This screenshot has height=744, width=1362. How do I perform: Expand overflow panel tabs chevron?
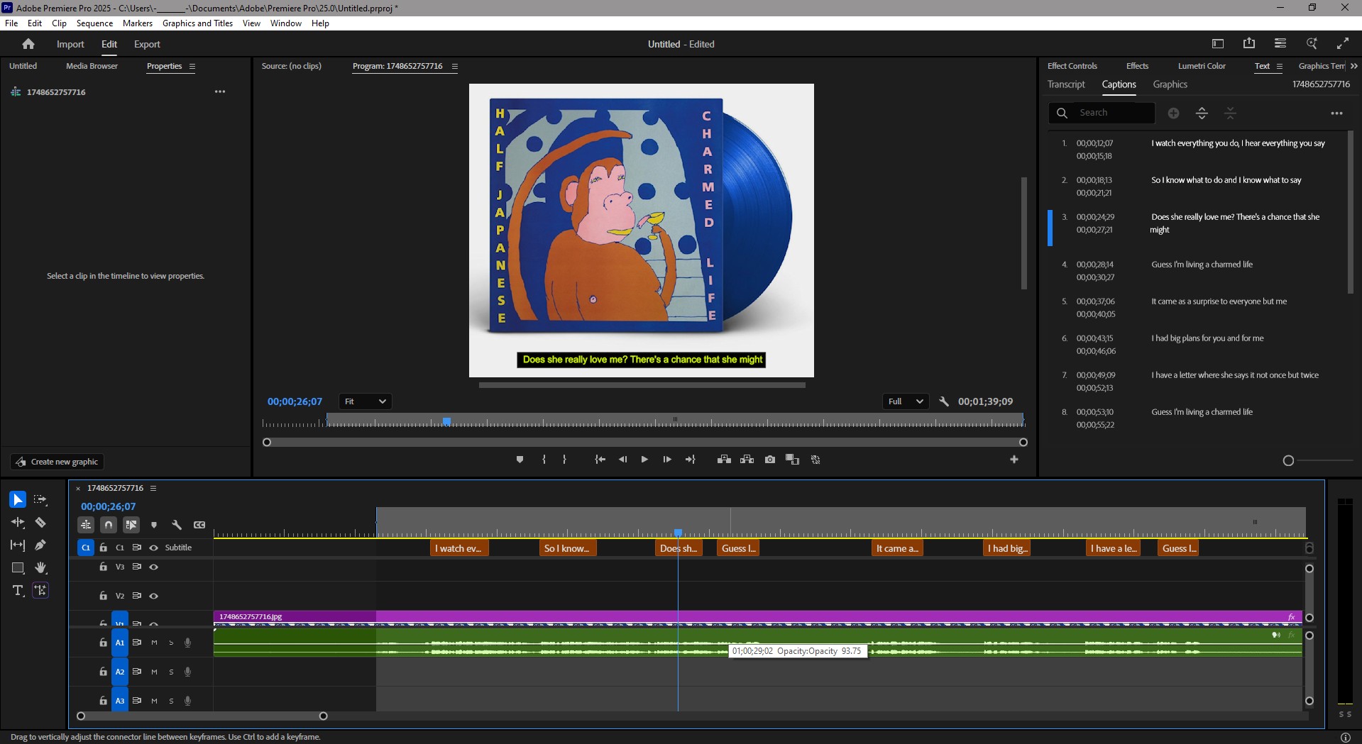[1353, 66]
